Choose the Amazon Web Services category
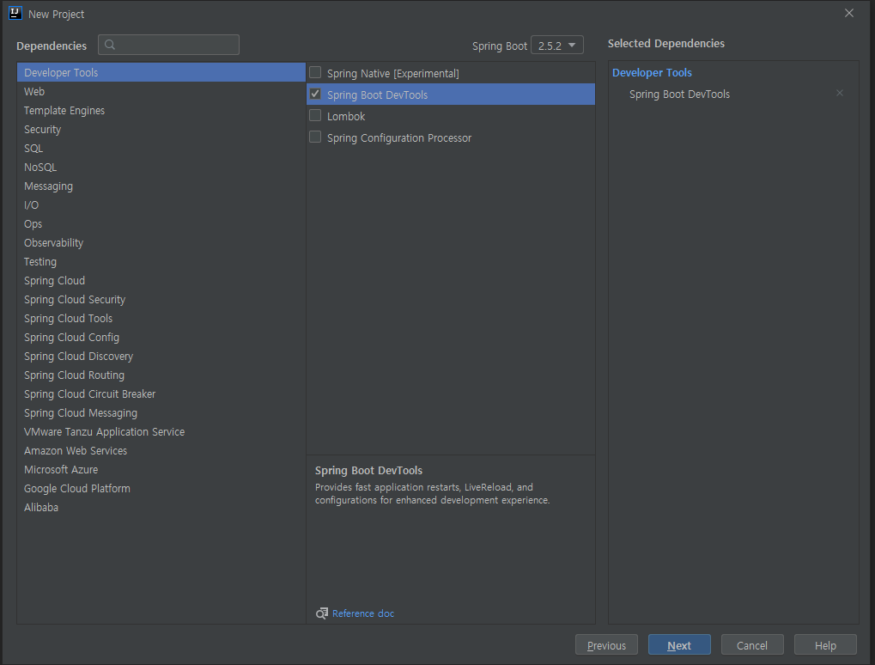Screen dimensions: 875x665 [161, 451]
